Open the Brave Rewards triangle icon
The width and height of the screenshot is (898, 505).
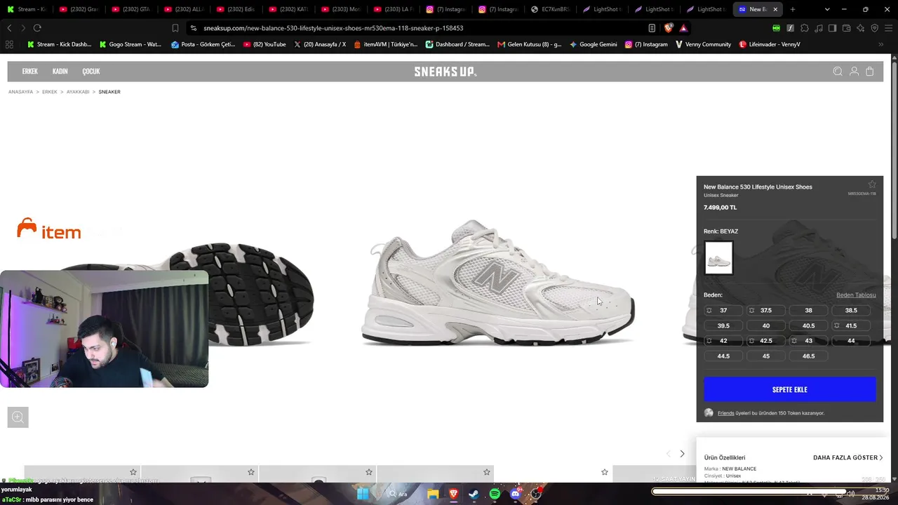click(683, 28)
